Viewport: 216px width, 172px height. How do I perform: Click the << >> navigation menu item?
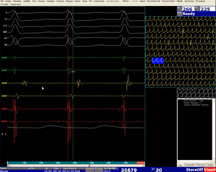click(x=135, y=1)
